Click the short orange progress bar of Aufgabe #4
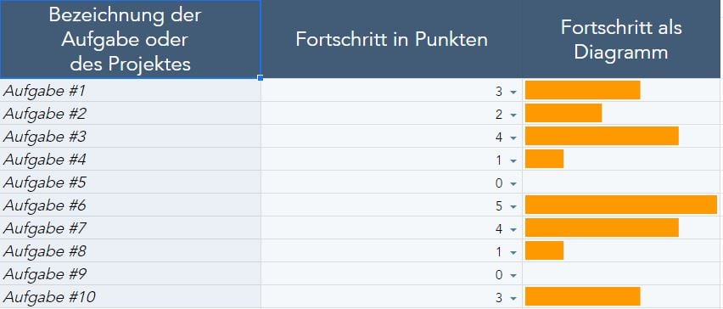Viewport: 723px width, 309px height. tap(544, 159)
